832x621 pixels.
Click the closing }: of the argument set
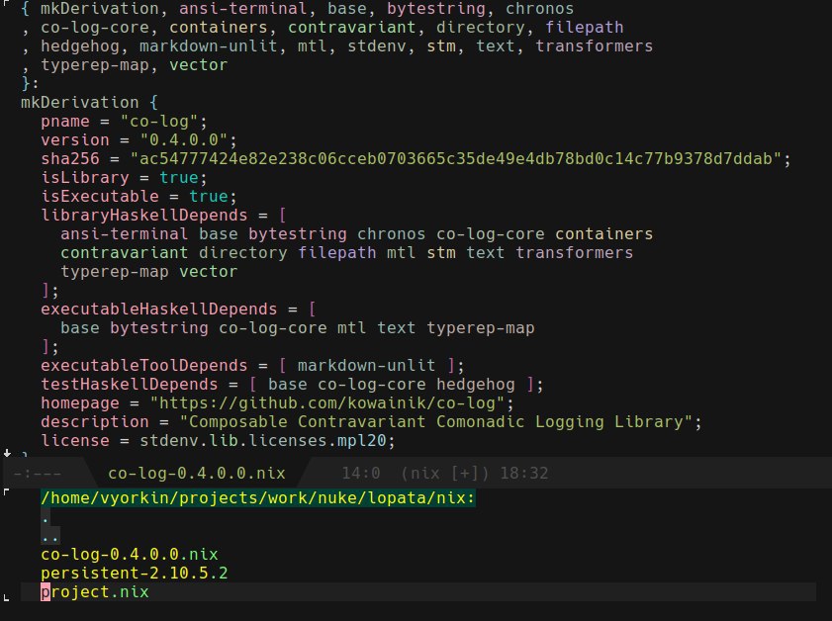point(30,83)
